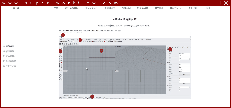The height and width of the screenshot is (108, 231).
Task: Open the 2021全新课程 navigation item
Action: (71, 8)
